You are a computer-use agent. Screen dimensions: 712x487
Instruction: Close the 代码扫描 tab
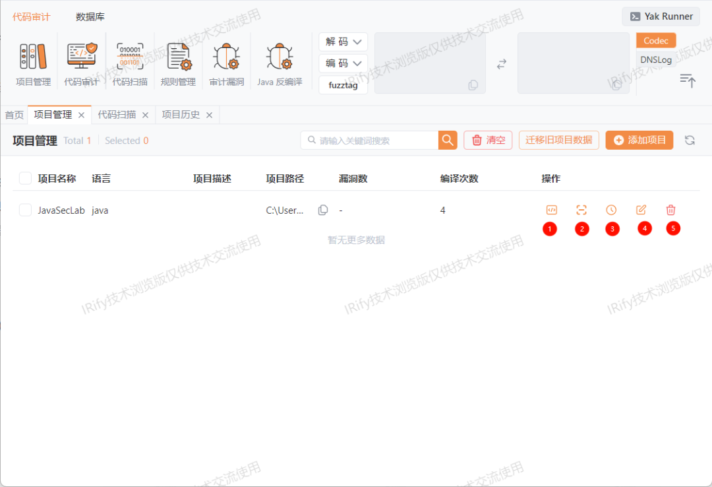(145, 115)
